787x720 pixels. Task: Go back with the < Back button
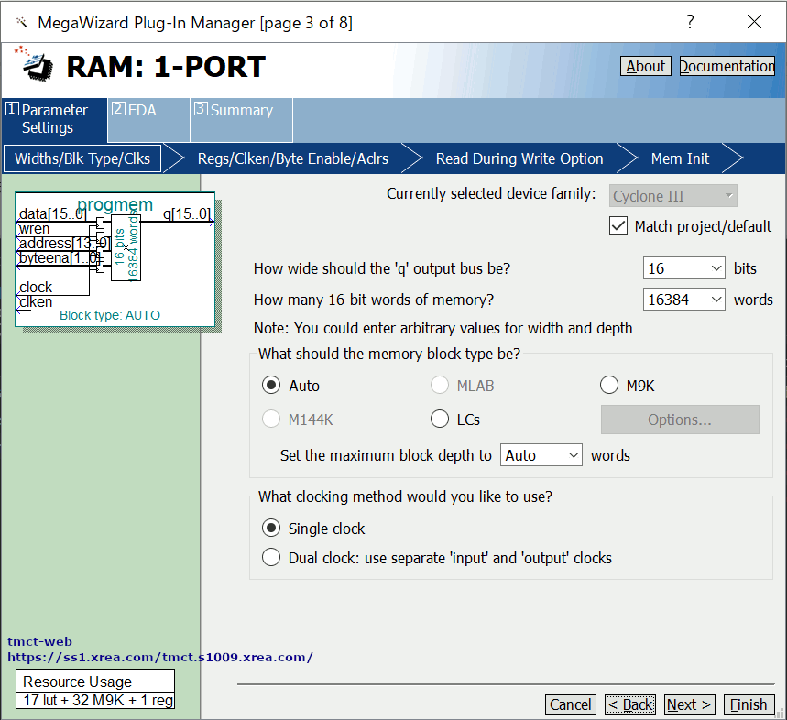click(x=630, y=704)
